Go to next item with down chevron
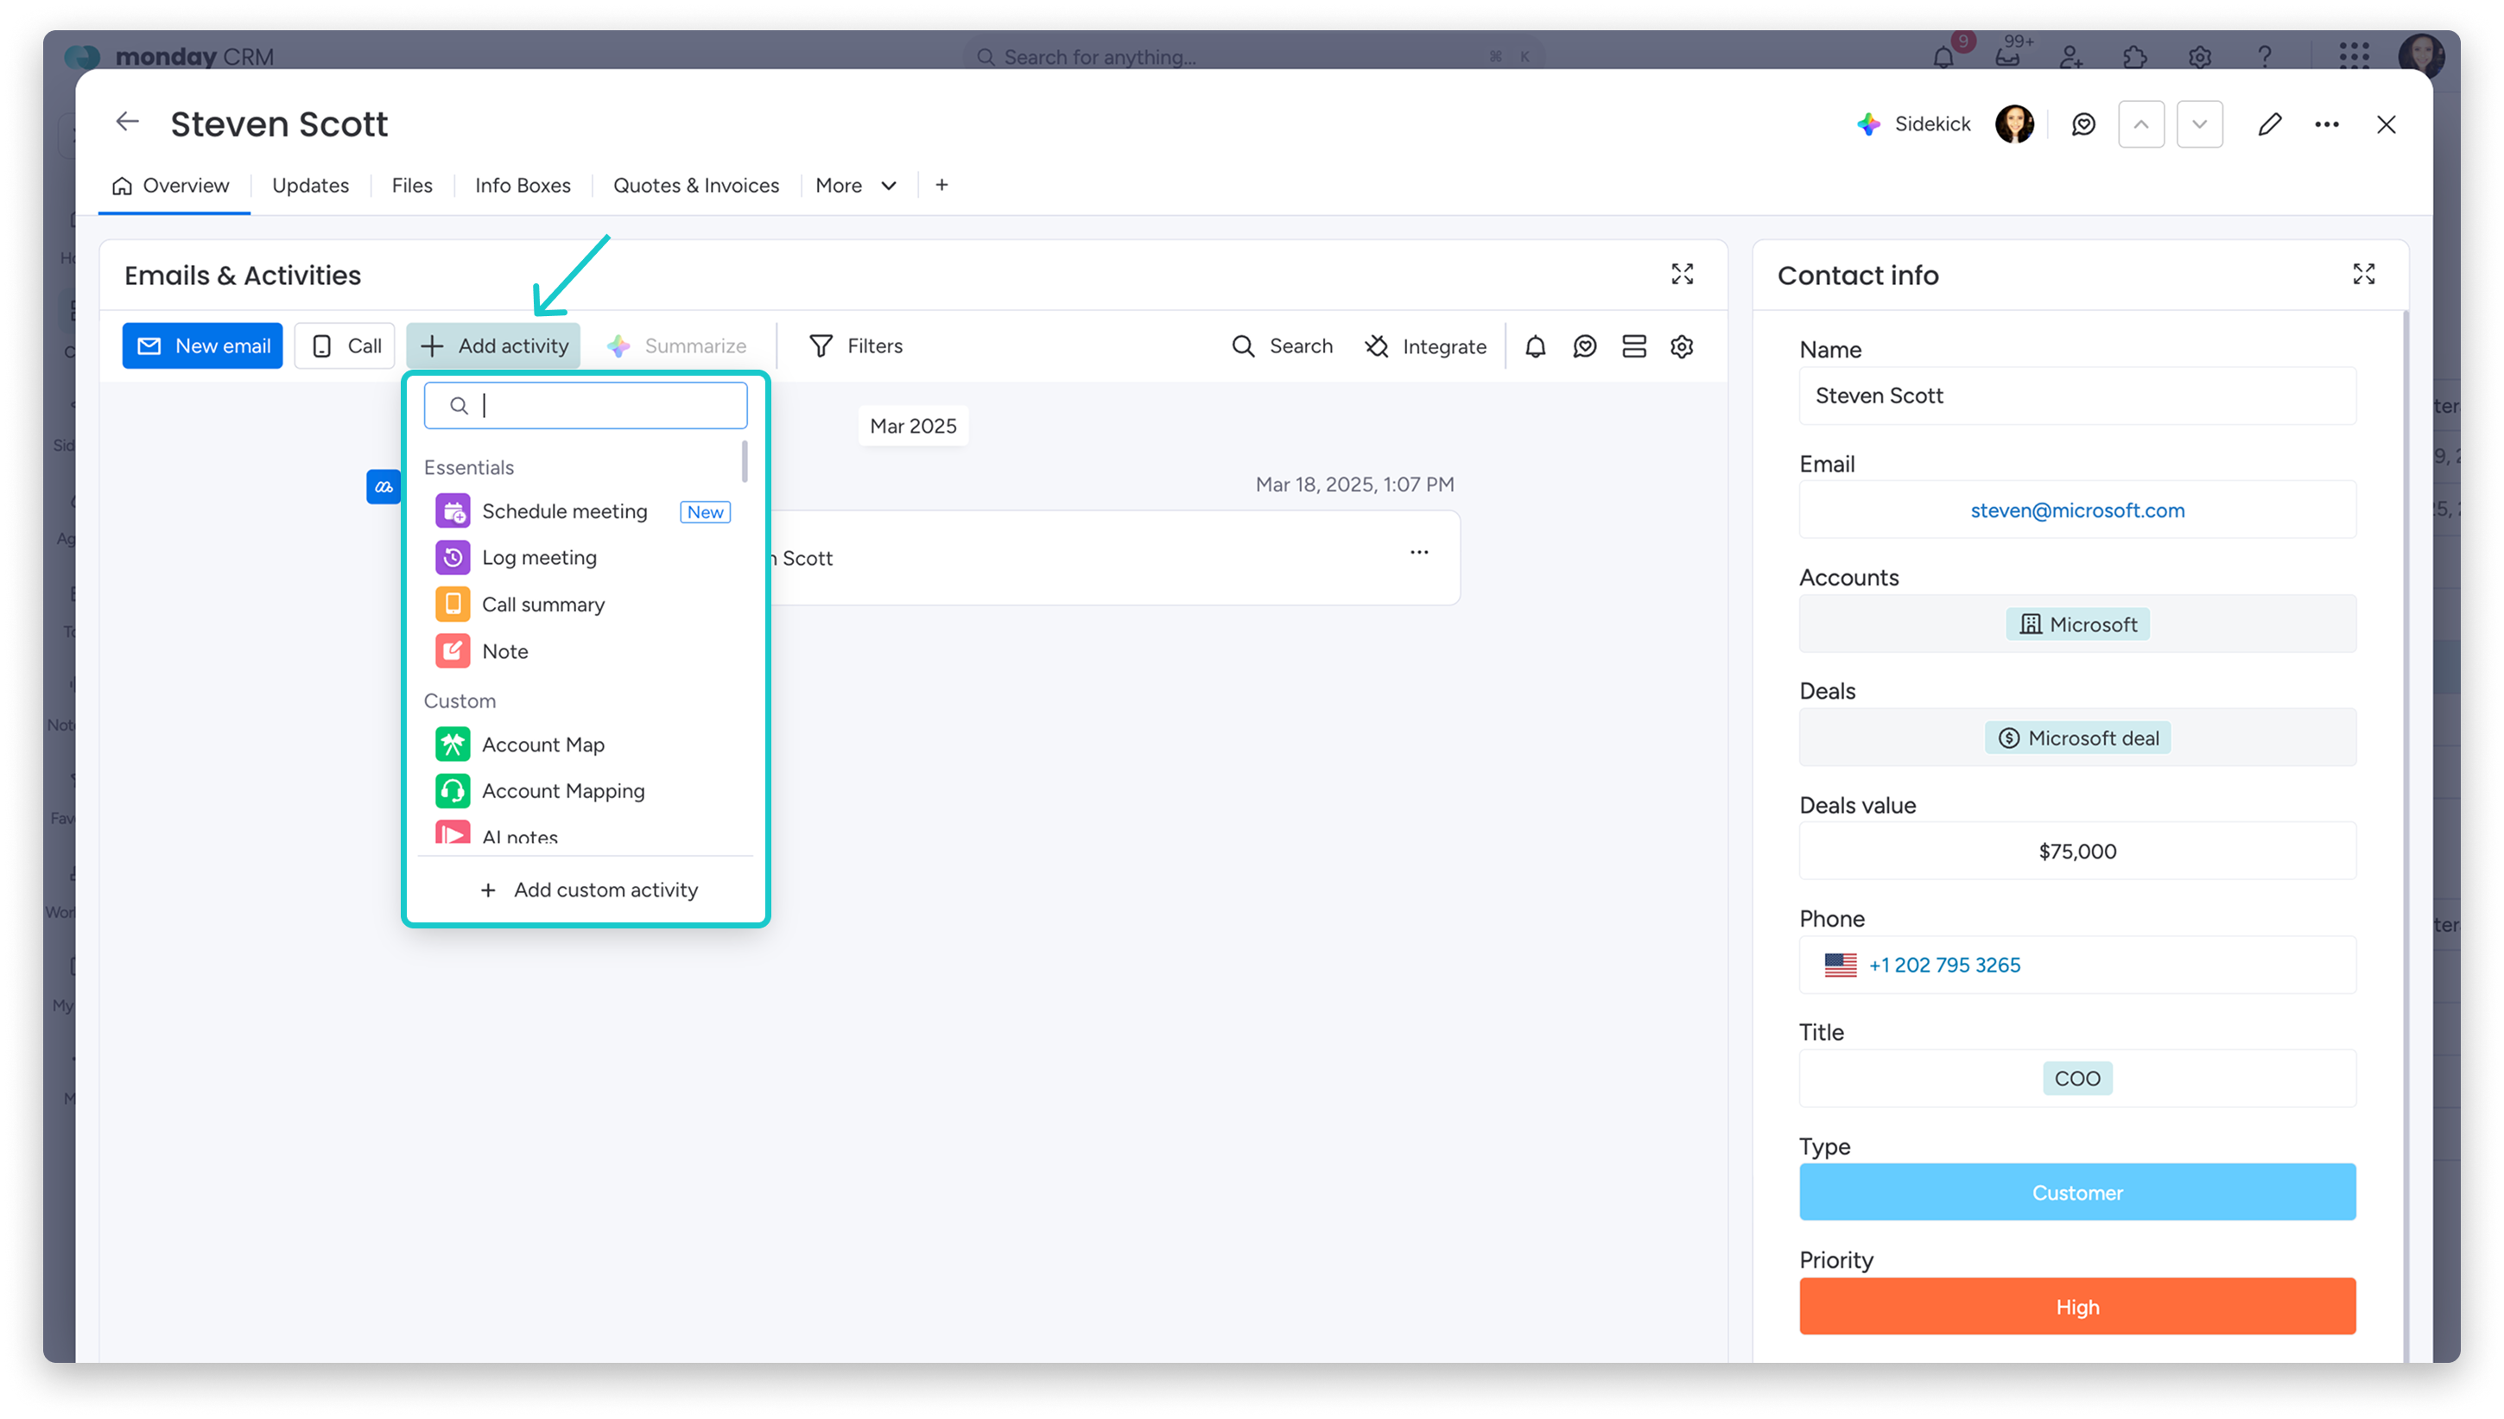 point(2200,124)
